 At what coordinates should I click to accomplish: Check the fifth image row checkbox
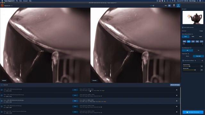(x=2, y=112)
